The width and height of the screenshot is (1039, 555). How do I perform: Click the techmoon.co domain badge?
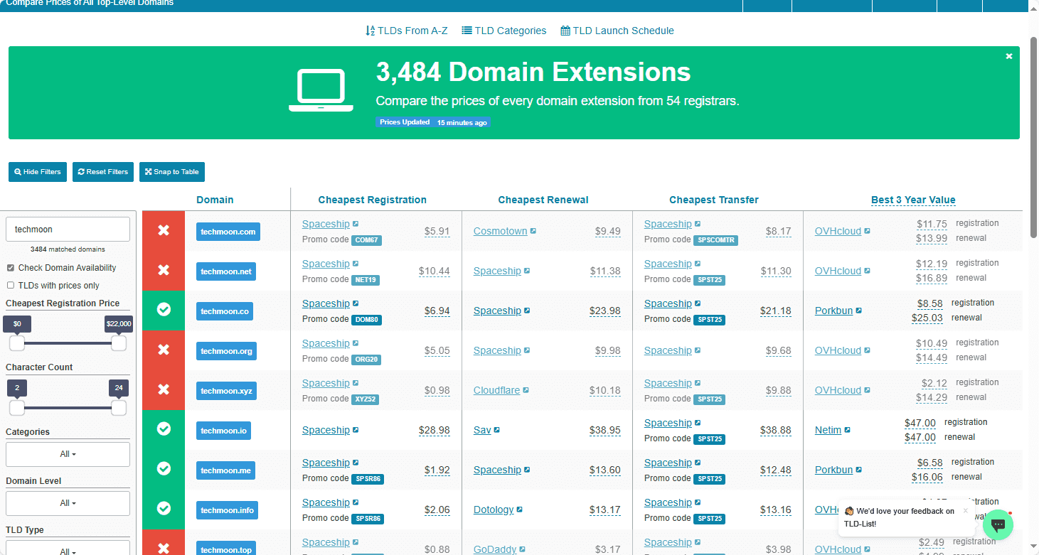click(225, 311)
